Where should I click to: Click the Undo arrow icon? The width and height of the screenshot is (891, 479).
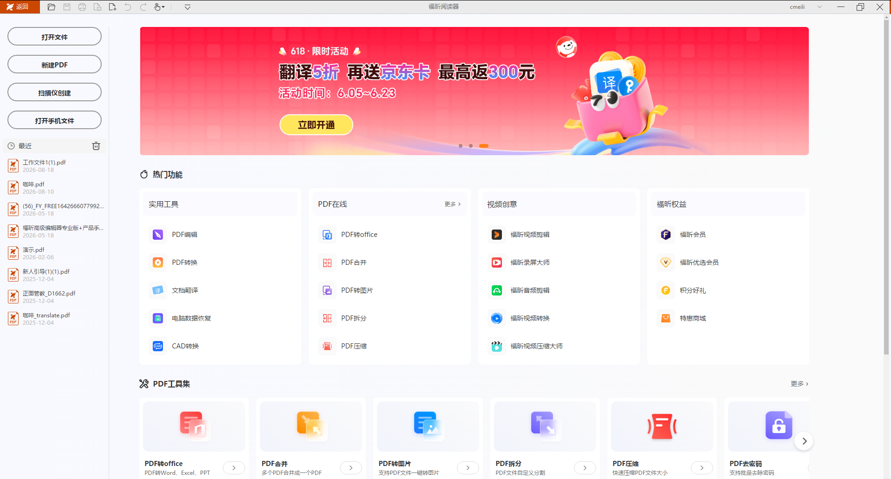coord(128,7)
